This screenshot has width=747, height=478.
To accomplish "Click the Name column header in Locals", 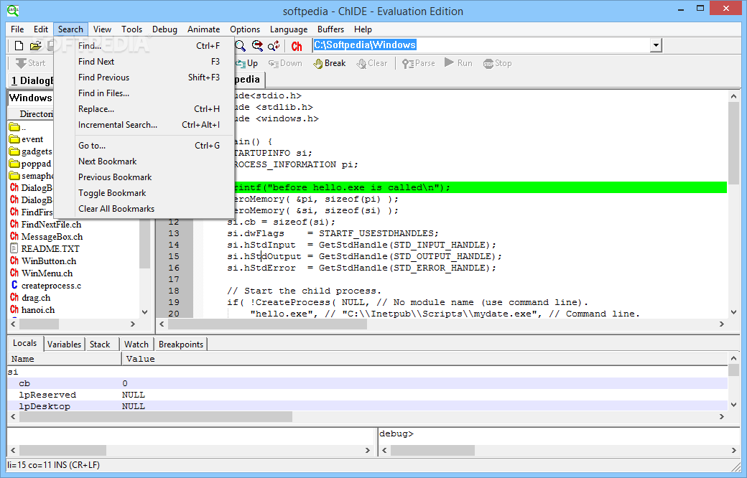I will (x=65, y=359).
